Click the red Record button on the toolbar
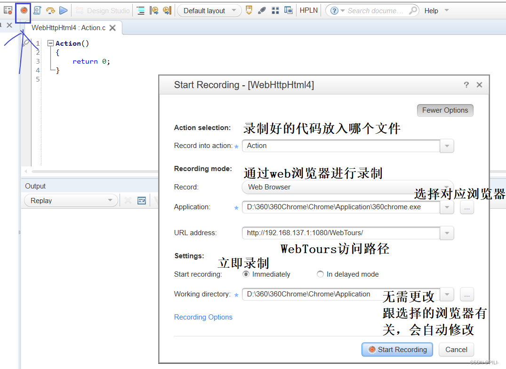The height and width of the screenshot is (369, 506). point(23,10)
